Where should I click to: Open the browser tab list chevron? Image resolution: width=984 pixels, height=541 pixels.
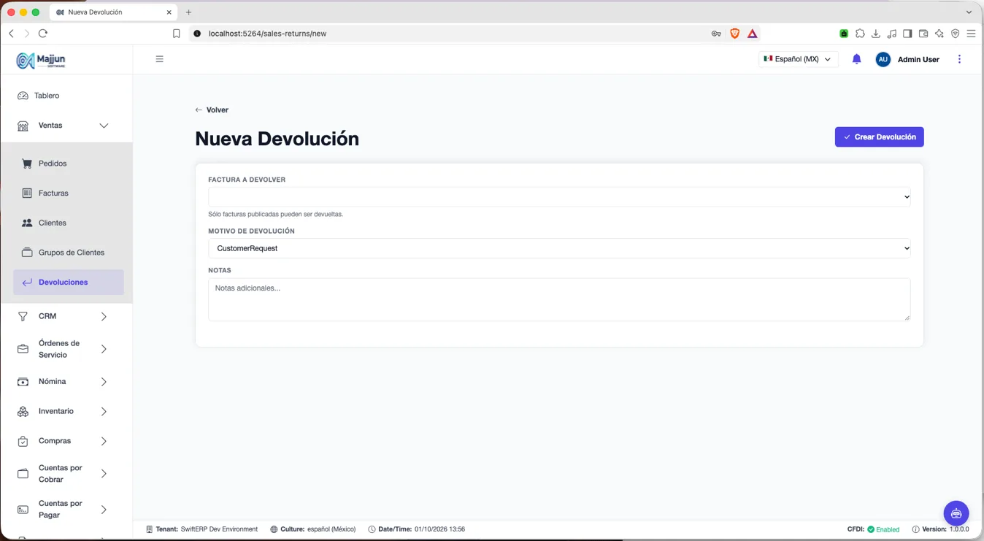pyautogui.click(x=969, y=12)
